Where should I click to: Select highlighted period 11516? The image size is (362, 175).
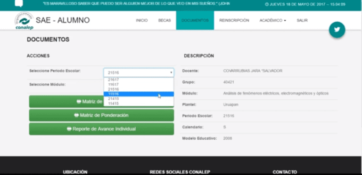click(x=139, y=94)
